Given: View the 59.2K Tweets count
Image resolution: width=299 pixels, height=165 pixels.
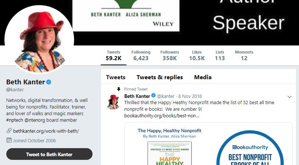Looking at the screenshot, I should click(114, 55).
